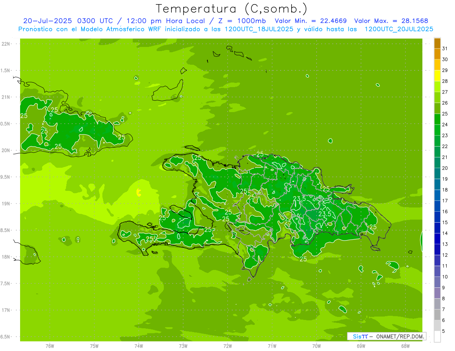Click the legend value "18"
The width and height of the screenshot is (455, 351).
tap(445, 190)
